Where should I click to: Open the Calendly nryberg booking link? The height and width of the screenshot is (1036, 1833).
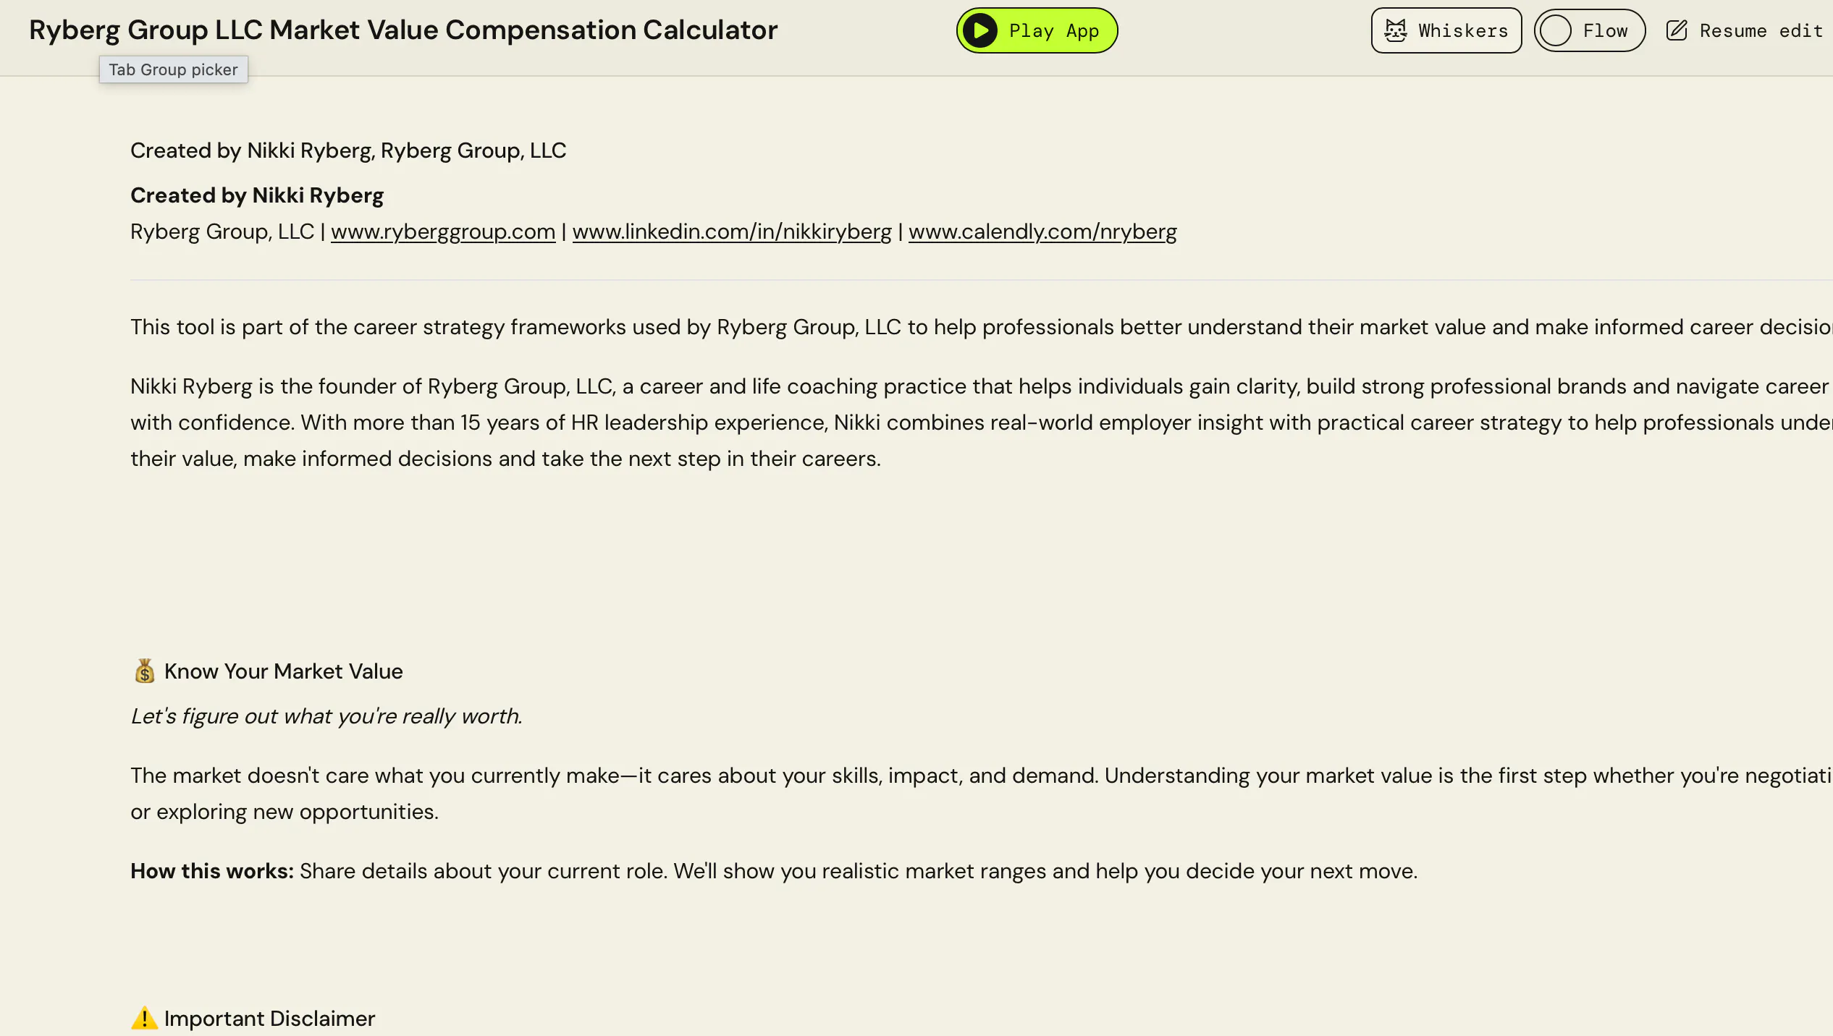(1042, 232)
